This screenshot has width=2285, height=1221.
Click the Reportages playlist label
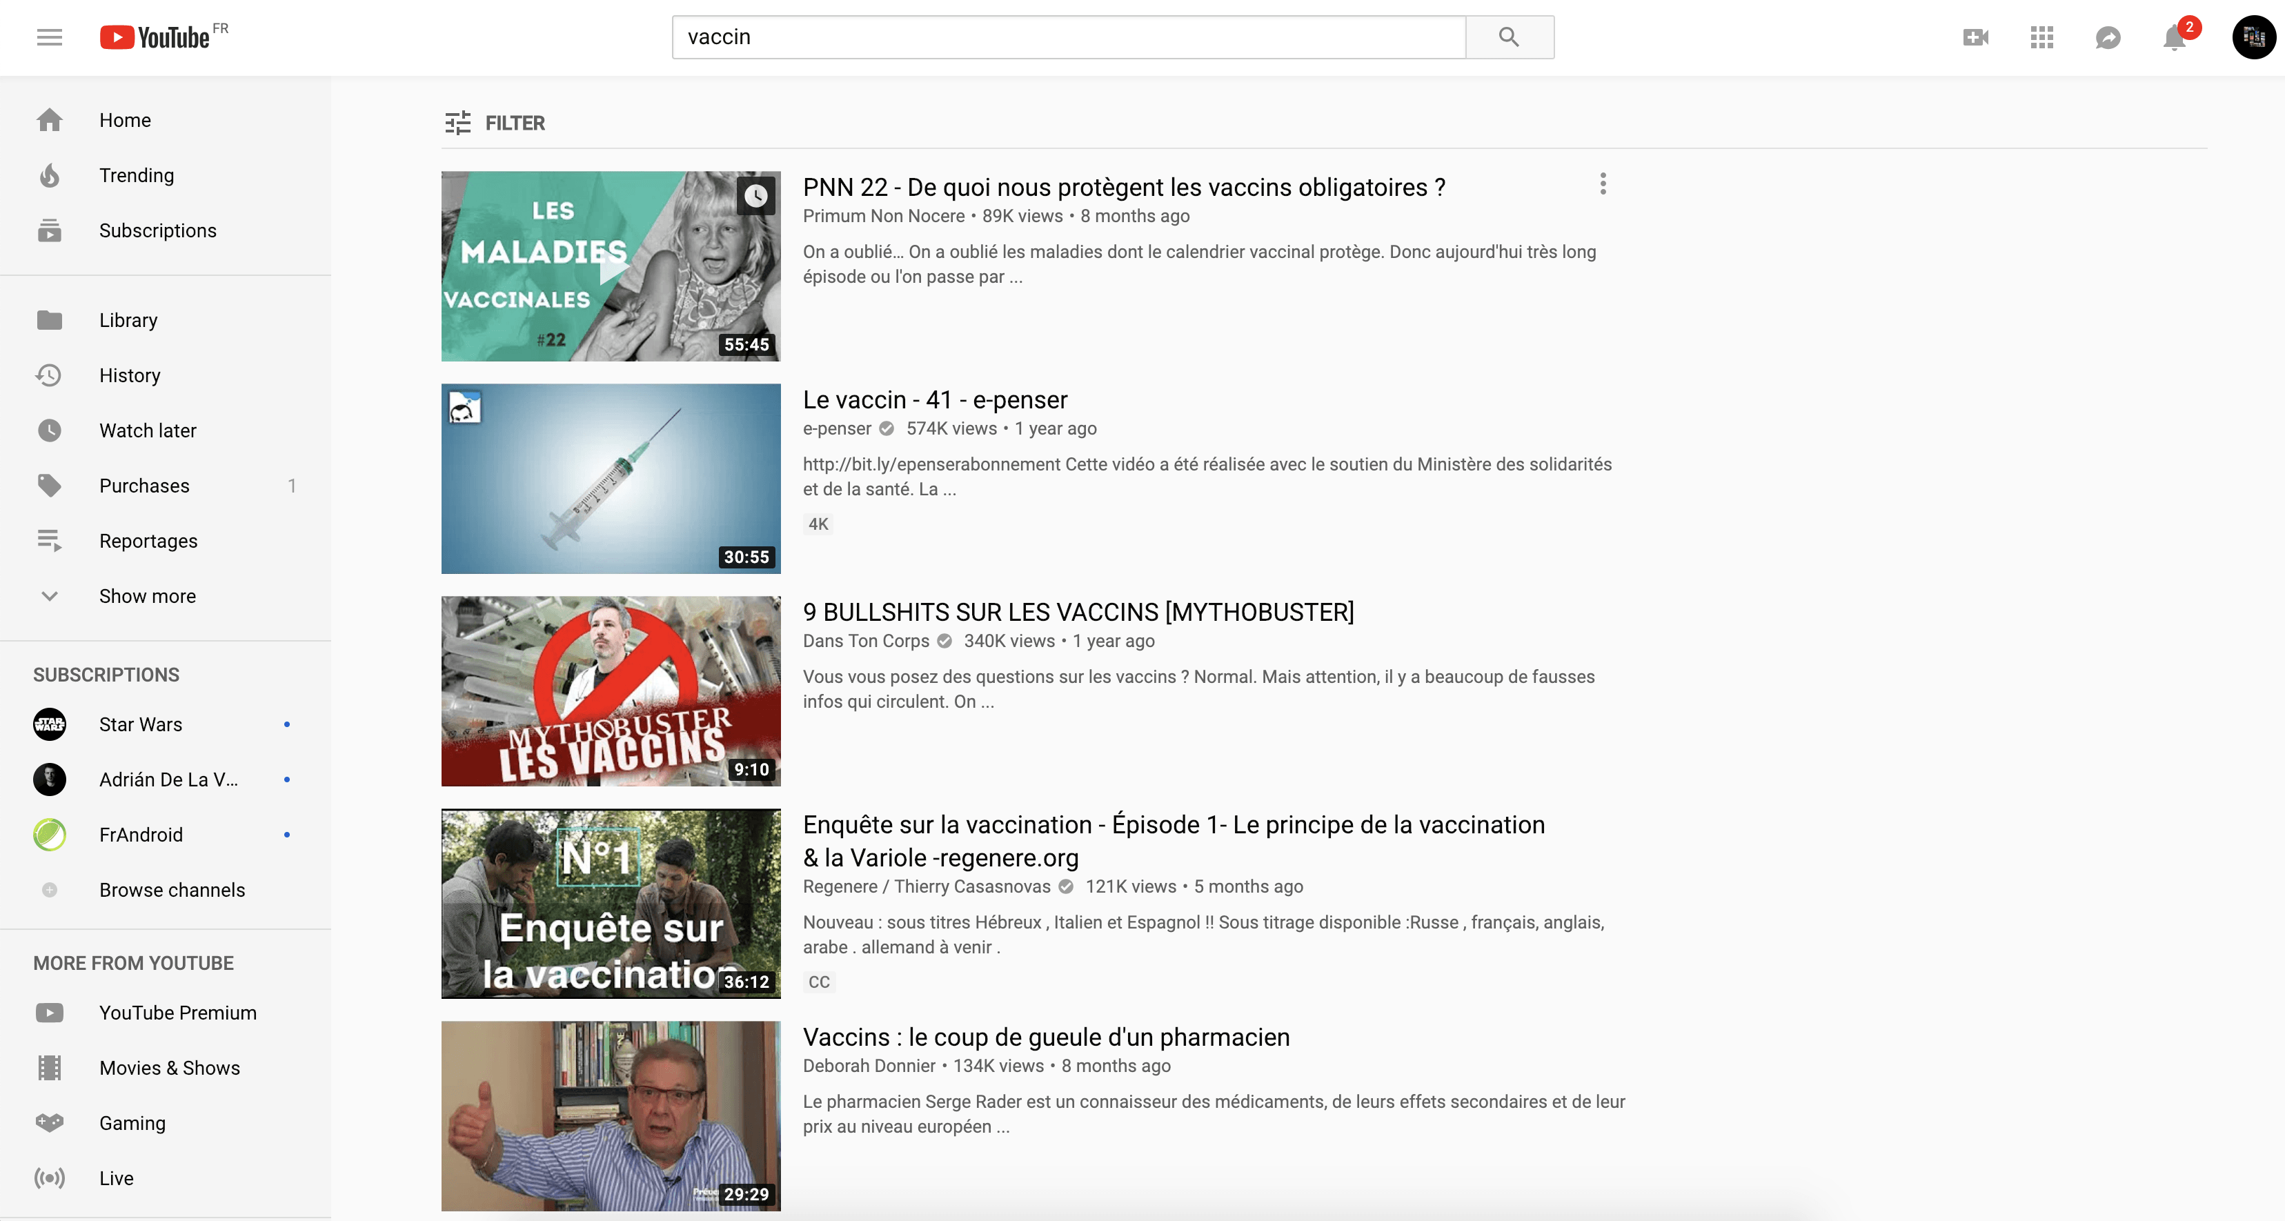click(148, 541)
